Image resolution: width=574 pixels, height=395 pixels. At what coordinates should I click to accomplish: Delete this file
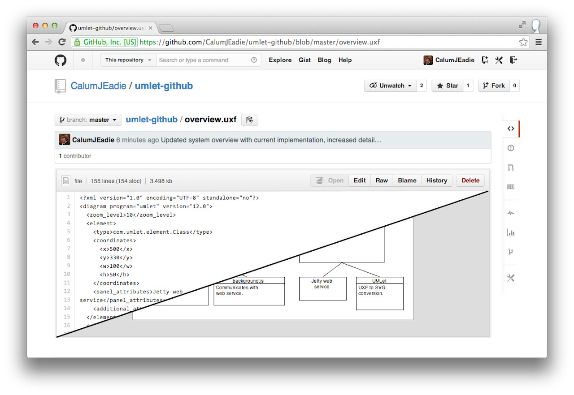[470, 180]
